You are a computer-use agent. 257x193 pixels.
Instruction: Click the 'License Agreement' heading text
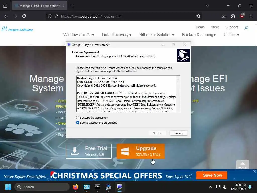[x=86, y=52]
